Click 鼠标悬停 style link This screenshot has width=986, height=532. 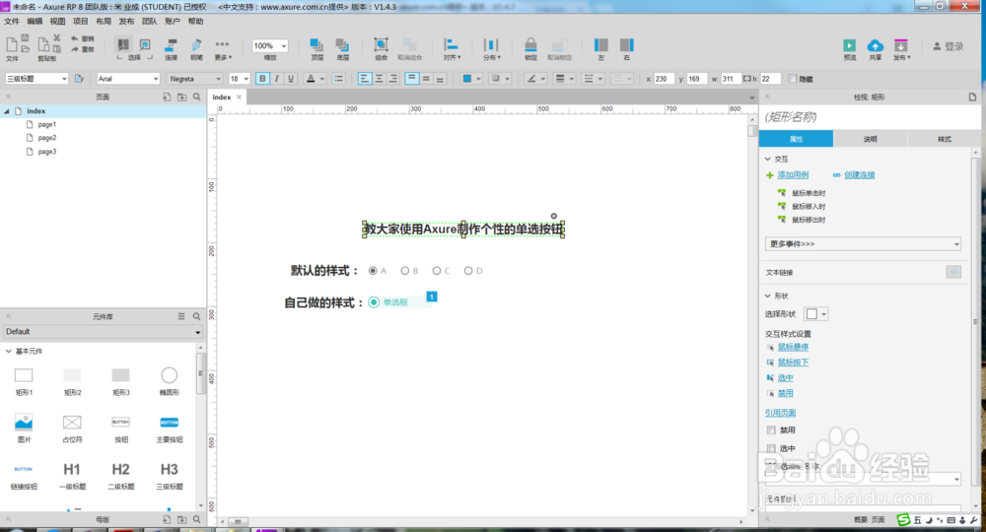click(793, 347)
